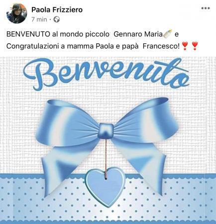This screenshot has height=224, width=216.
Task: Open the post via the '7 min' timestamp
Action: pos(39,19)
